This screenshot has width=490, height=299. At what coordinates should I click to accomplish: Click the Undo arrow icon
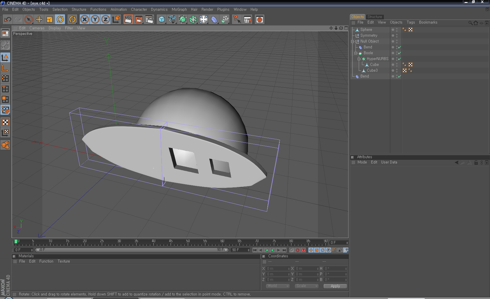pos(8,20)
